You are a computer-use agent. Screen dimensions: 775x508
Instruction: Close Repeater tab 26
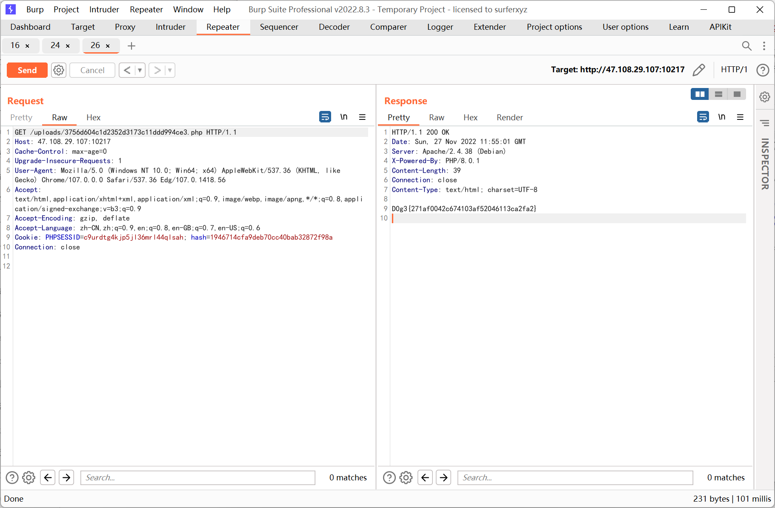coord(108,46)
